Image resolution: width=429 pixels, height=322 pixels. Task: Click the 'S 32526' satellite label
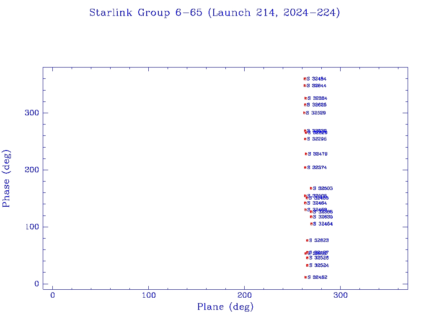(x=319, y=258)
